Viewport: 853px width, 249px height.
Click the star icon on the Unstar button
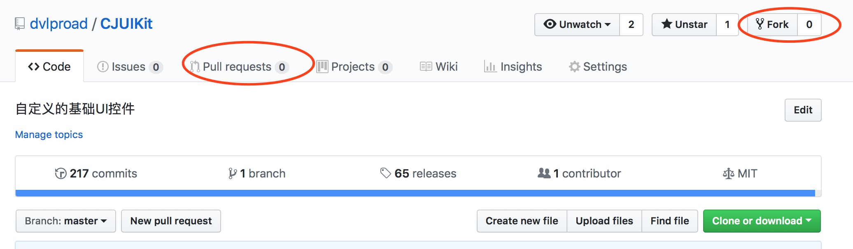point(667,24)
